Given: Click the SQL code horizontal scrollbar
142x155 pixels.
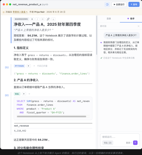Looking at the screenshot, I should point(51,117).
